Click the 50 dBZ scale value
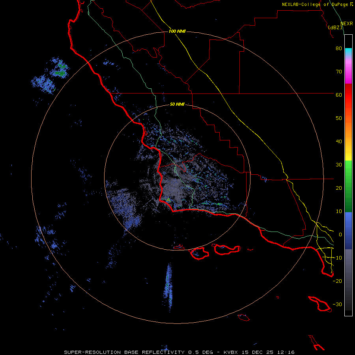The width and height of the screenshot is (355, 355). point(339,118)
